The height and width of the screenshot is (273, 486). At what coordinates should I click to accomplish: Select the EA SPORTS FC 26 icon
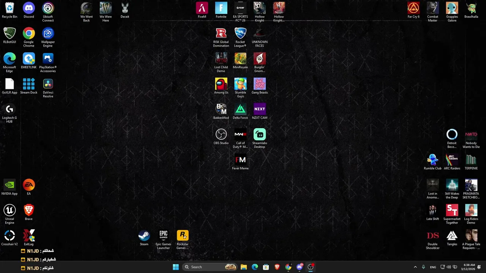[240, 12]
